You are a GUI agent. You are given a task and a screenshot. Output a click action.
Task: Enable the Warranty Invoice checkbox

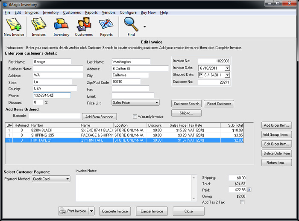(135, 116)
